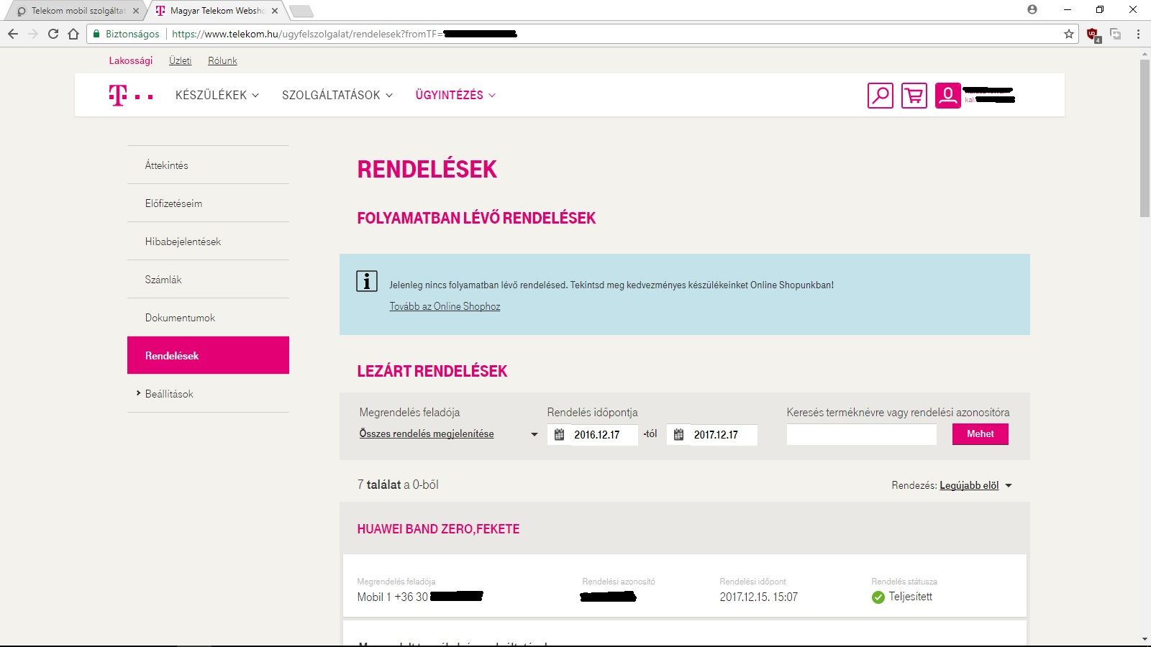Click the Teljesített status text

pyautogui.click(x=910, y=597)
